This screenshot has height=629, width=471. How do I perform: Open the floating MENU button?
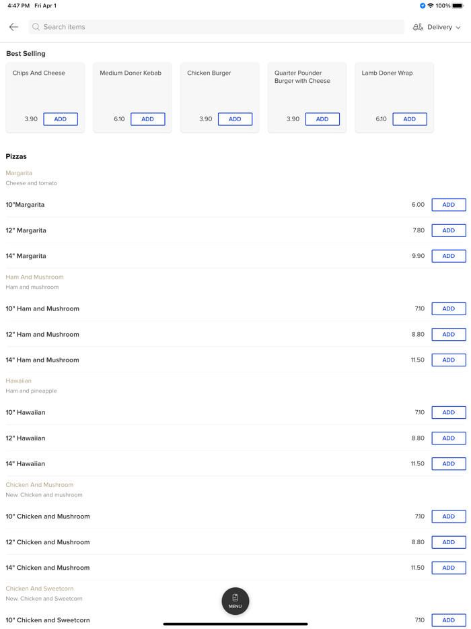235,601
